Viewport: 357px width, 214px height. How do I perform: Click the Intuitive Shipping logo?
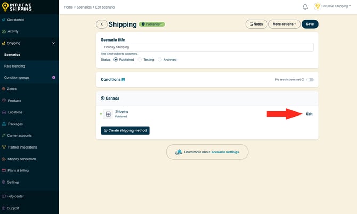pos(17,7)
